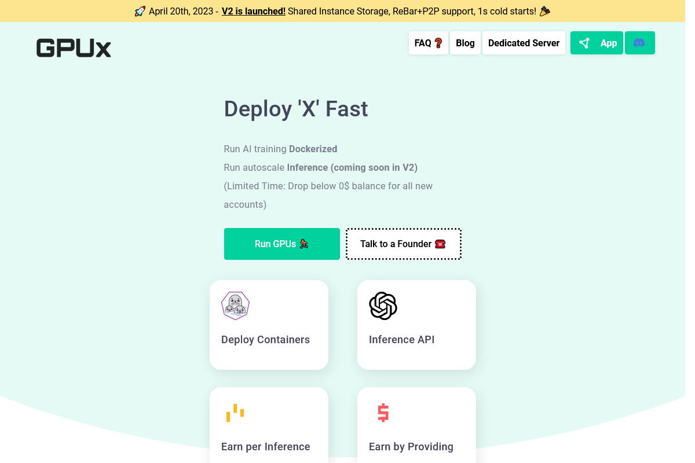
Task: Click the Talk to a Founder button
Action: [x=403, y=244]
